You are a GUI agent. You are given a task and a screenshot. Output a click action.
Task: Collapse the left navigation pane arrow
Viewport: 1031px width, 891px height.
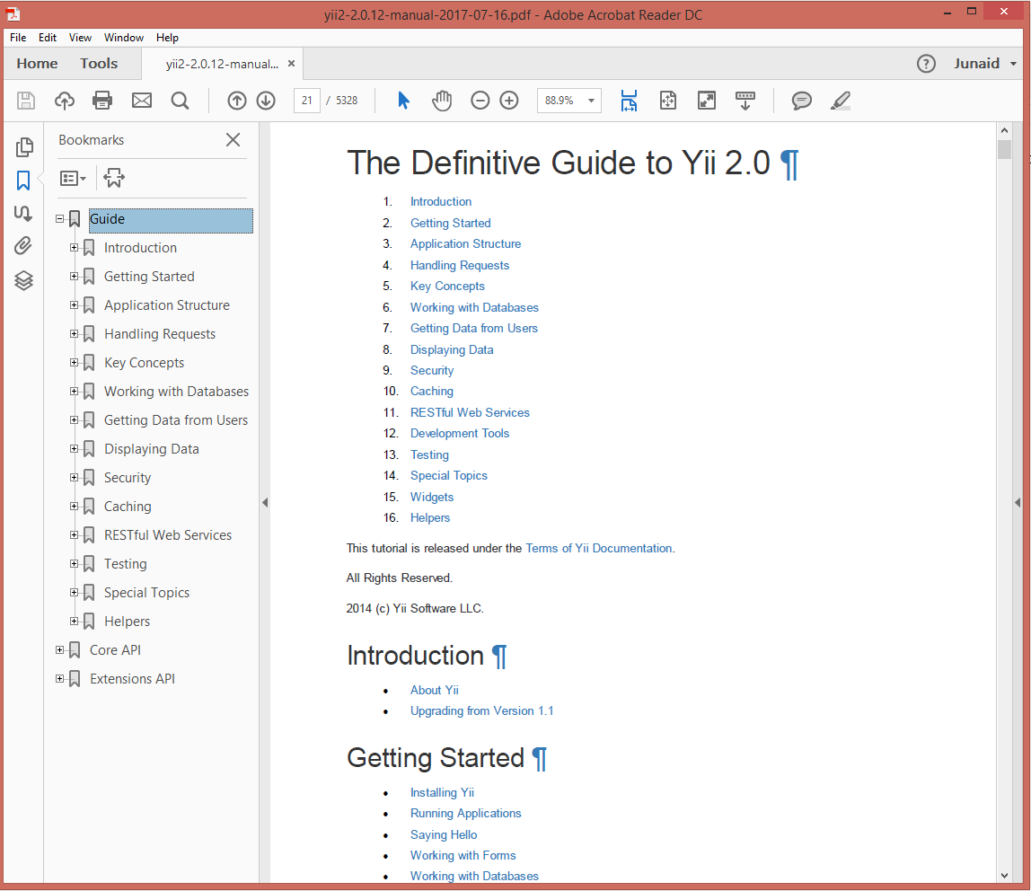pos(264,503)
